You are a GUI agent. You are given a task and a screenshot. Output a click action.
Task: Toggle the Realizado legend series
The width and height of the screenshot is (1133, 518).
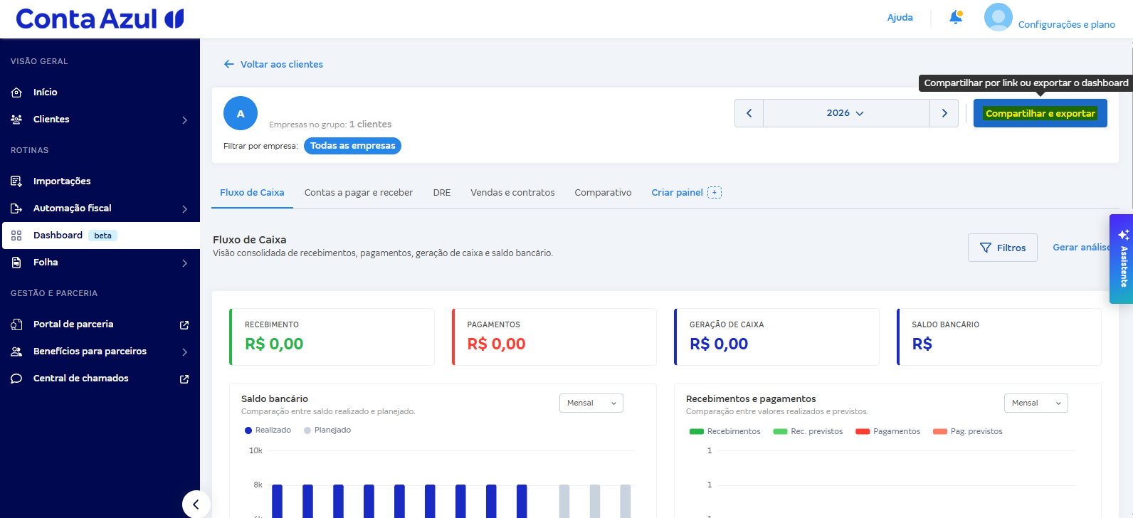[268, 430]
